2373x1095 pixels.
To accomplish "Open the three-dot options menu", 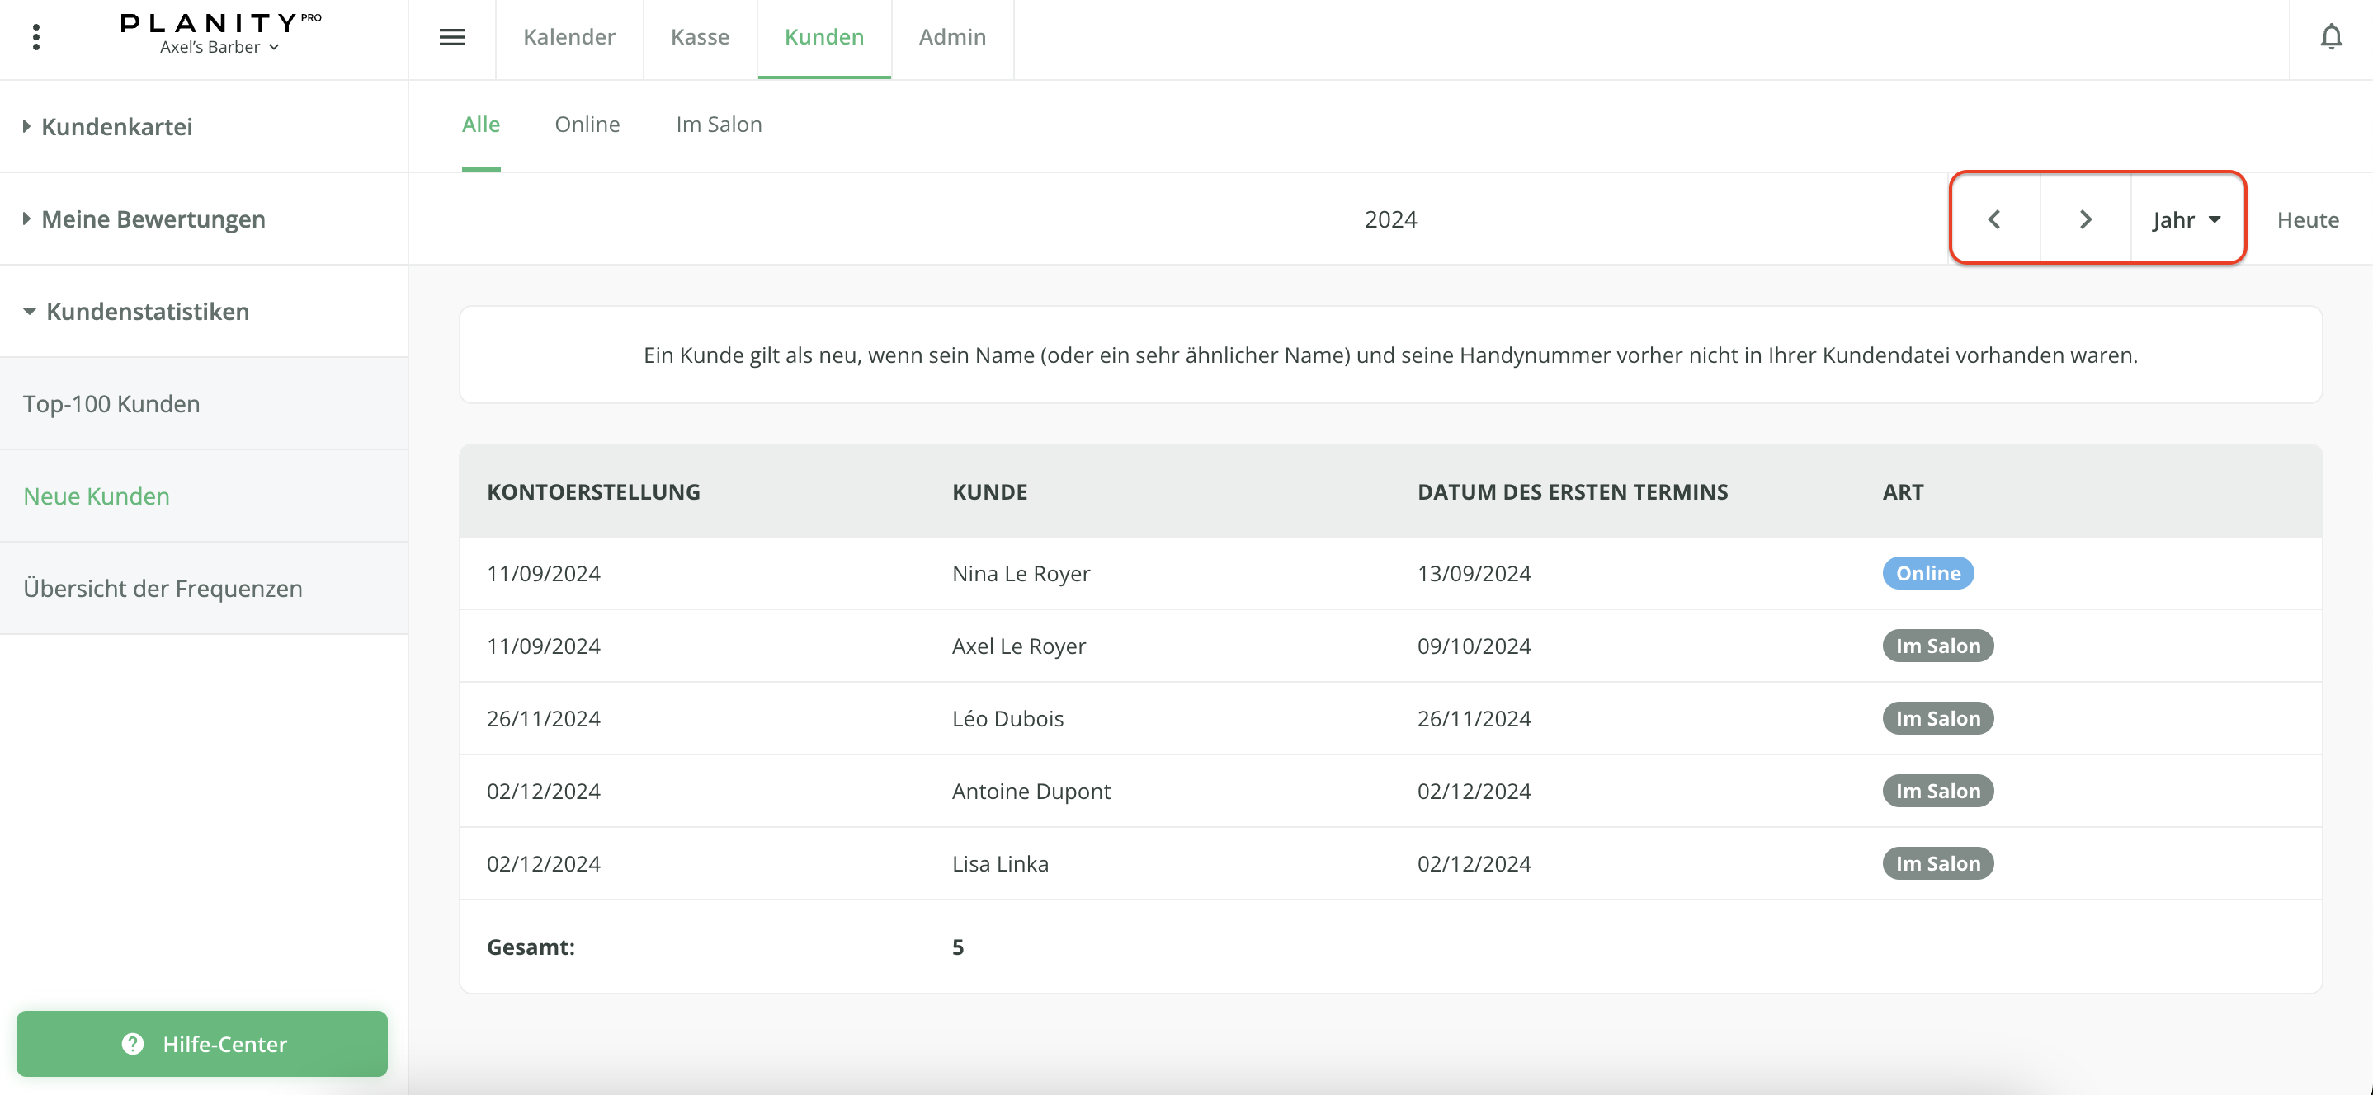I will pos(36,37).
